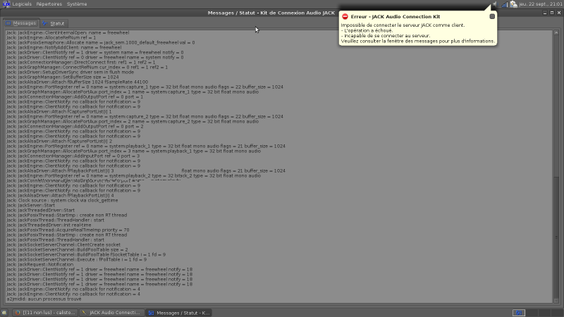Click the Firefox icon in the taskbar

[17, 313]
